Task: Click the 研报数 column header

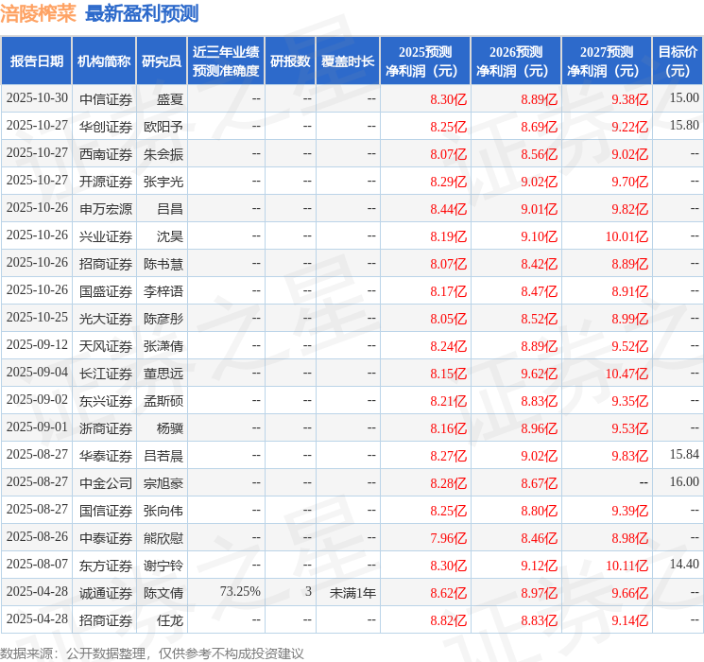Action: pyautogui.click(x=290, y=61)
